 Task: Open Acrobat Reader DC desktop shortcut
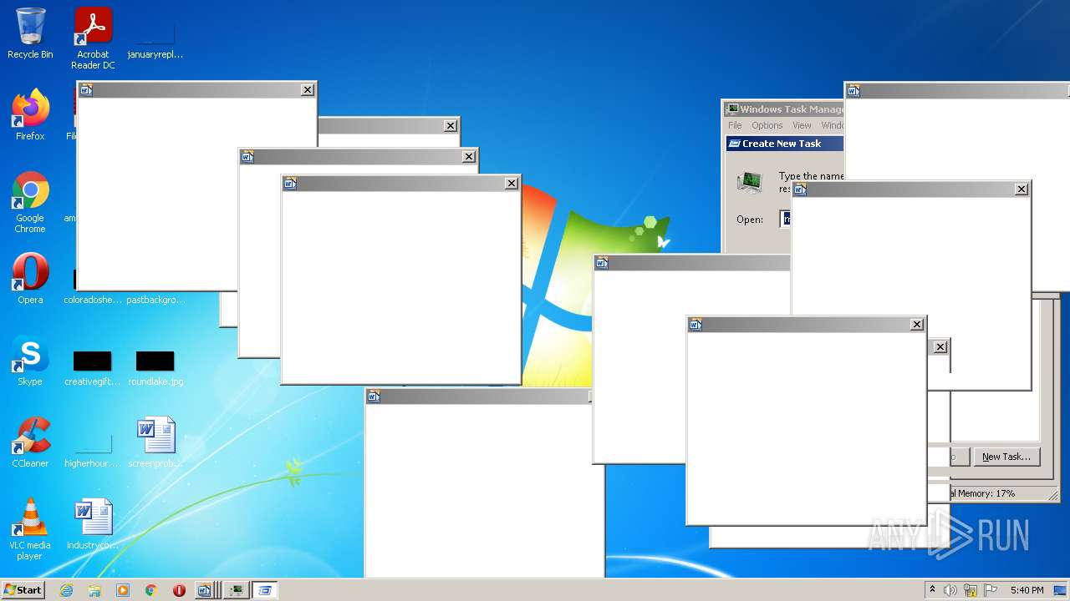(x=93, y=38)
